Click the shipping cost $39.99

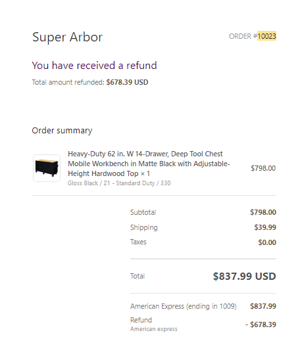coord(265,227)
